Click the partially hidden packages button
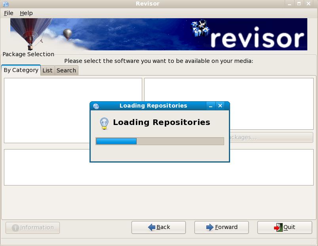This screenshot has width=318, height=246. pos(271,138)
